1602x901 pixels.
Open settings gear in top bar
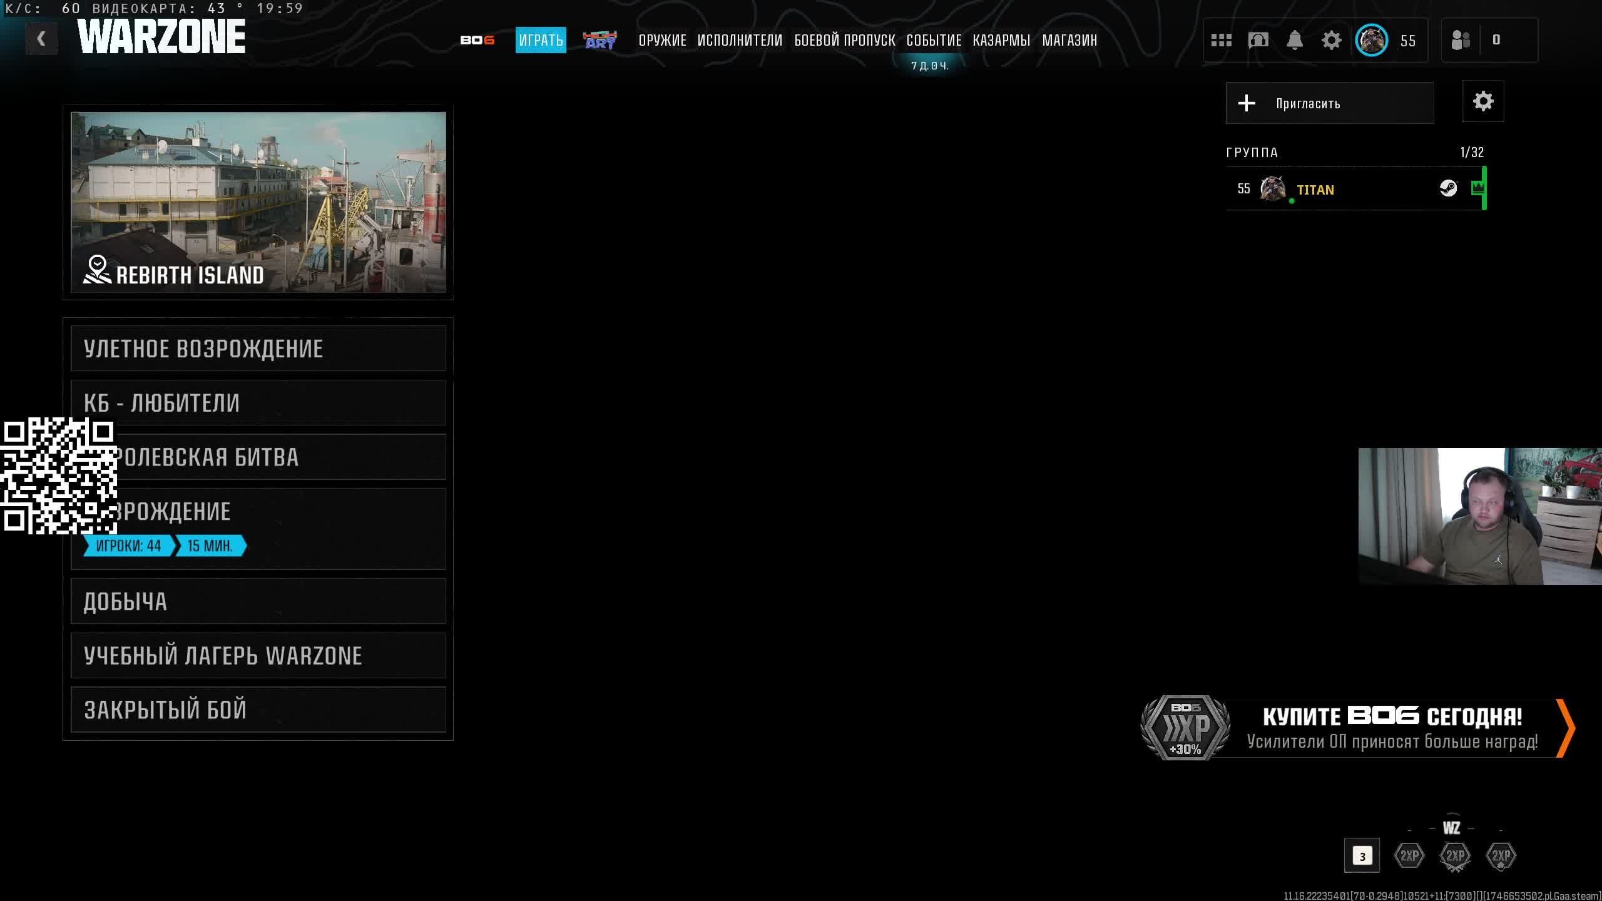pyautogui.click(x=1331, y=41)
